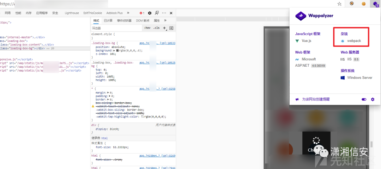This screenshot has width=381, height=169.
Task: Open the 应用程序 tab
Action: pyautogui.click(x=42, y=13)
